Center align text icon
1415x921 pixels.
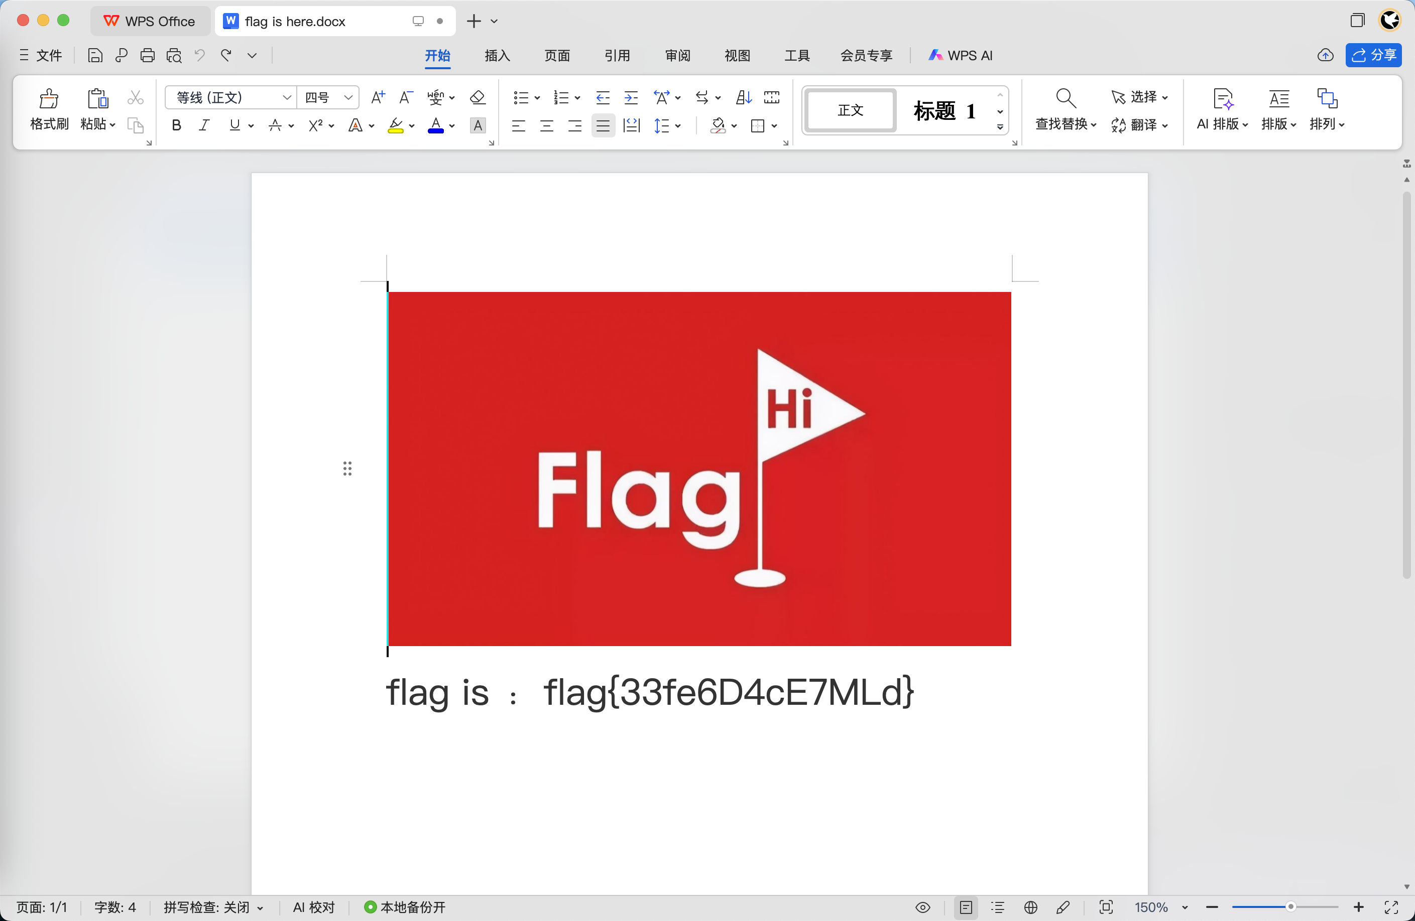[x=546, y=125]
